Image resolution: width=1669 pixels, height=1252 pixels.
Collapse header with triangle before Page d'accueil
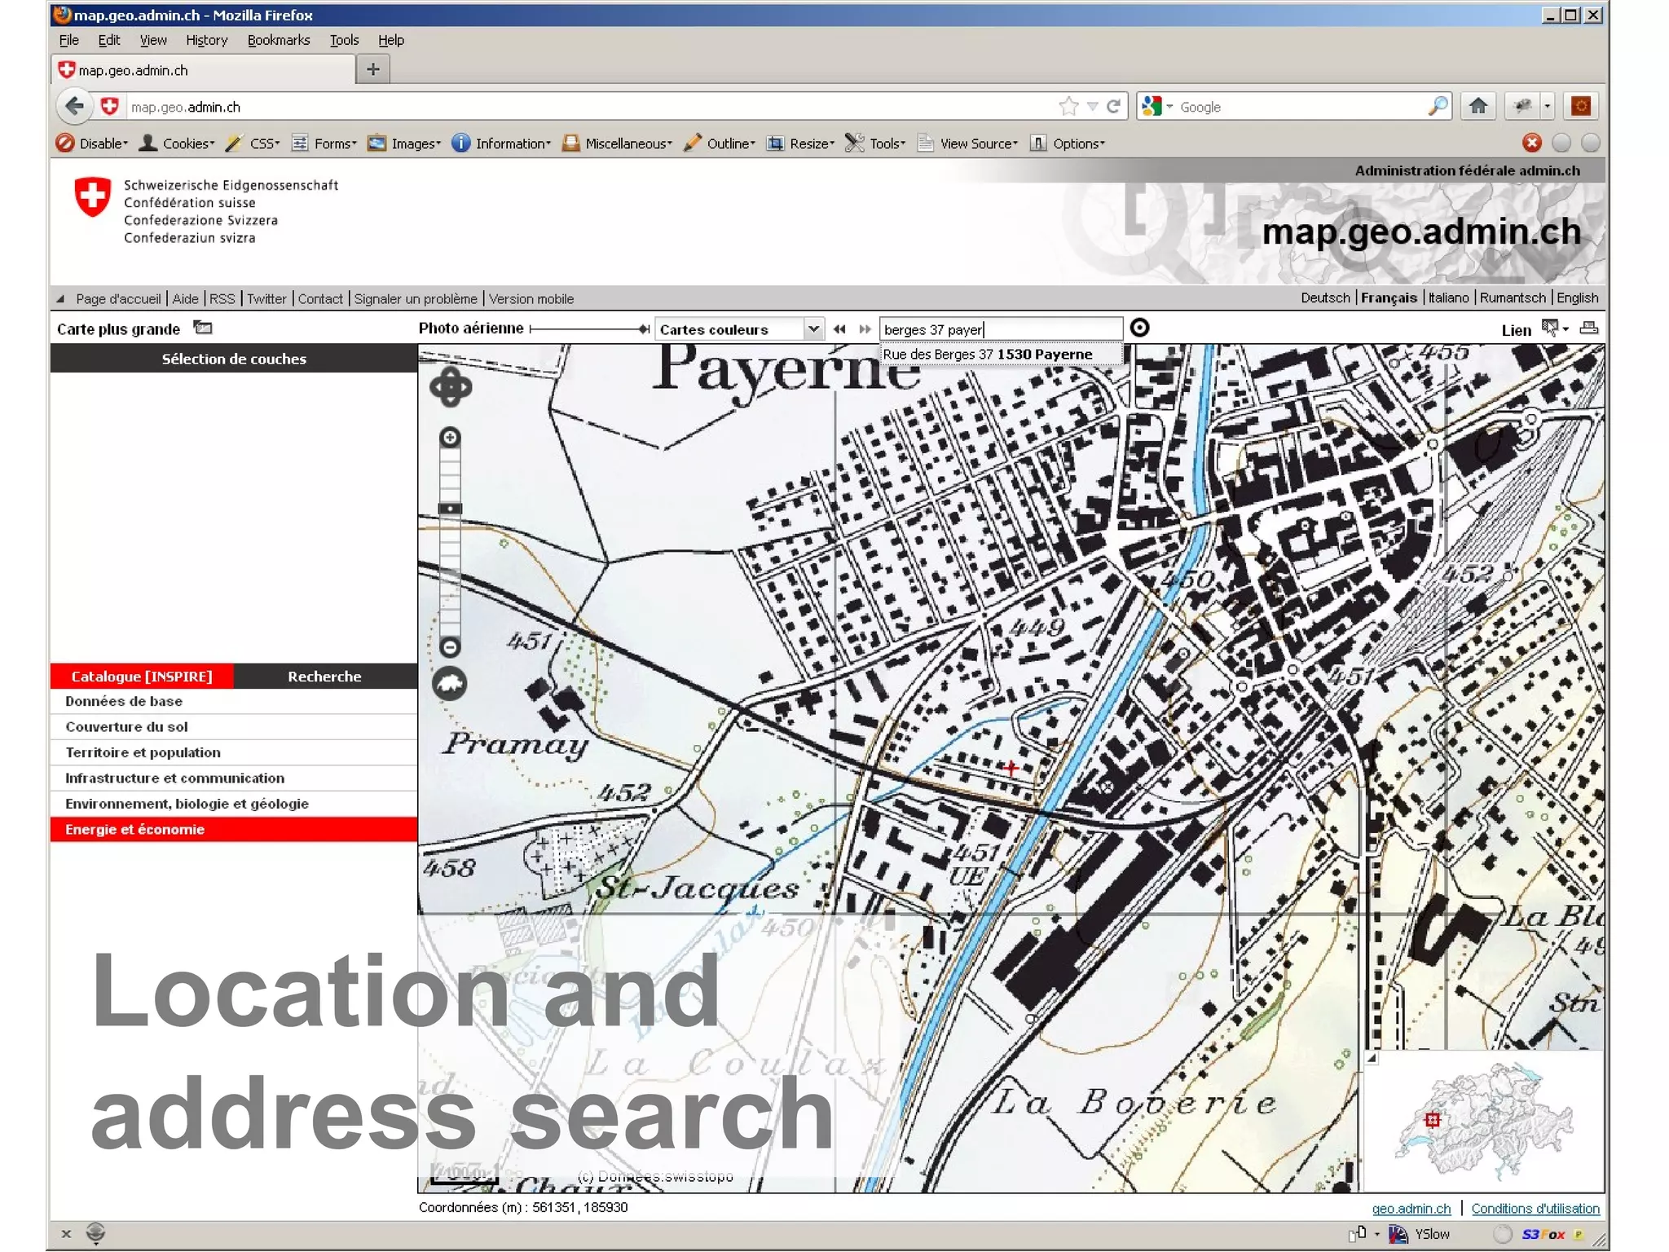click(x=60, y=299)
